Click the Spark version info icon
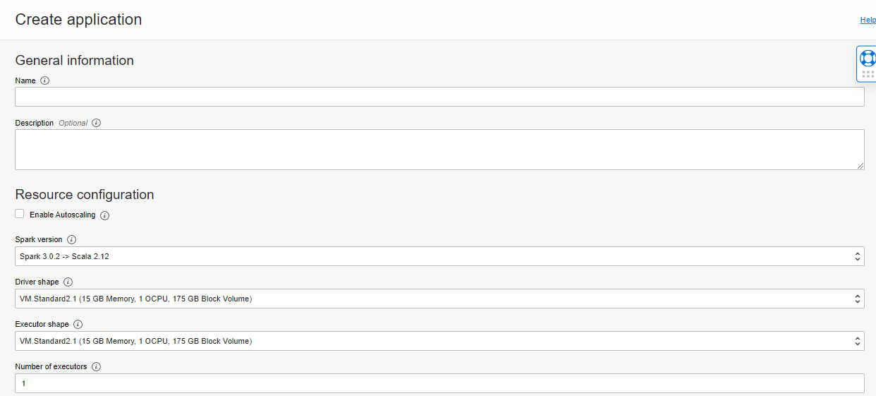This screenshot has height=396, width=876. 71,240
